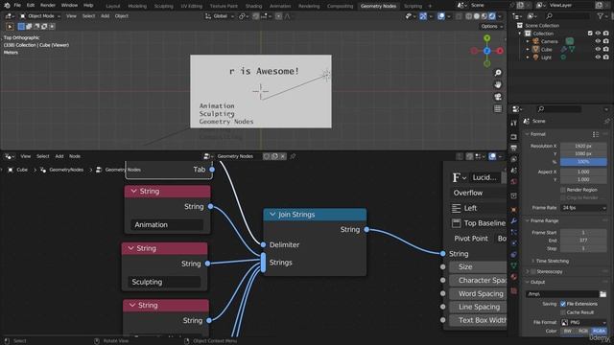Image resolution: width=614 pixels, height=345 pixels.
Task: Open the Render menu
Action: pos(48,6)
